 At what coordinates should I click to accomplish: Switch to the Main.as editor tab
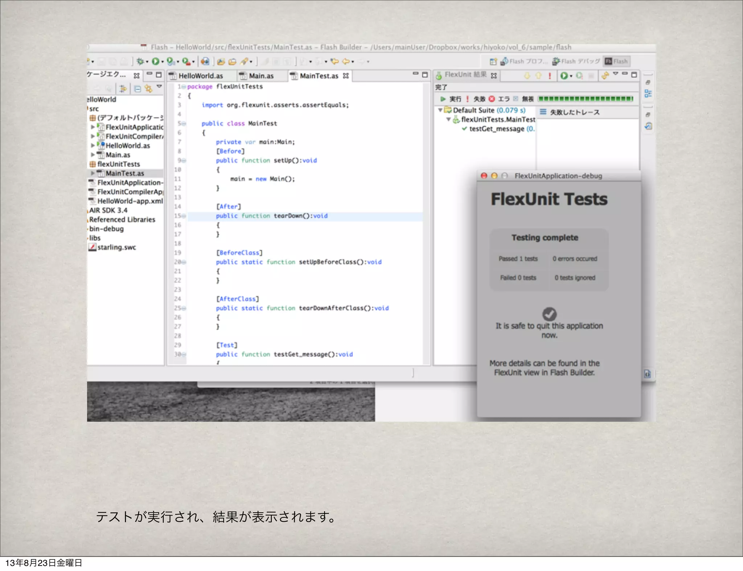click(261, 76)
